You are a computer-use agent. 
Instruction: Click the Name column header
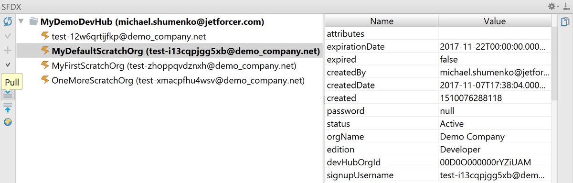pyautogui.click(x=382, y=21)
